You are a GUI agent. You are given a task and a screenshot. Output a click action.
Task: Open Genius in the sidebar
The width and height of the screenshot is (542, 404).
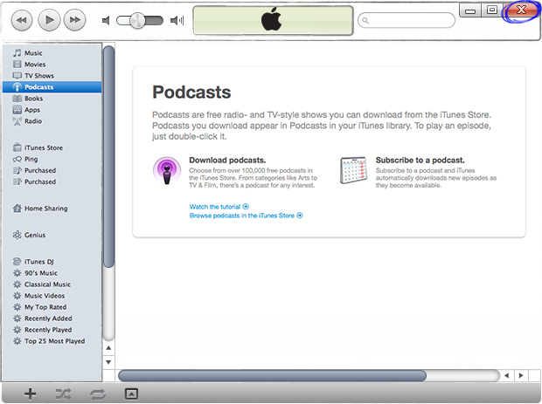coord(52,235)
